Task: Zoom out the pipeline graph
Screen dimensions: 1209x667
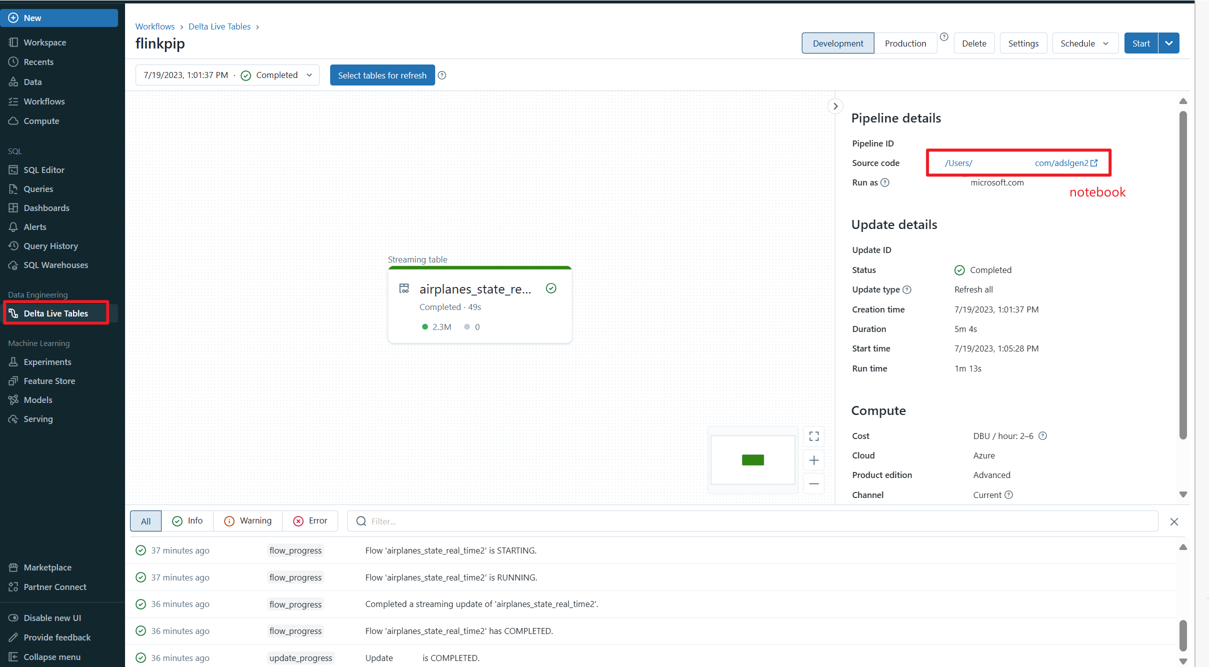Action: (814, 483)
